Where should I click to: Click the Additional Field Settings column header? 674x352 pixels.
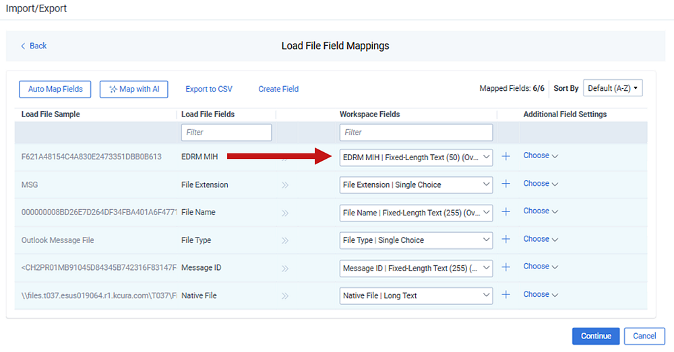pos(565,114)
